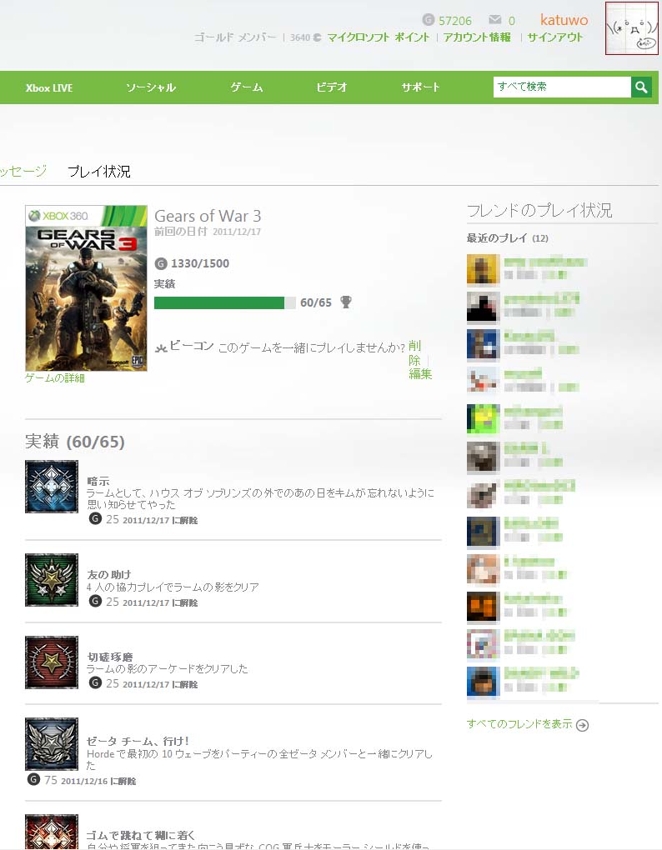Image resolution: width=662 pixels, height=850 pixels.
Task: Open the Xbox LIVE menu
Action: [x=49, y=87]
